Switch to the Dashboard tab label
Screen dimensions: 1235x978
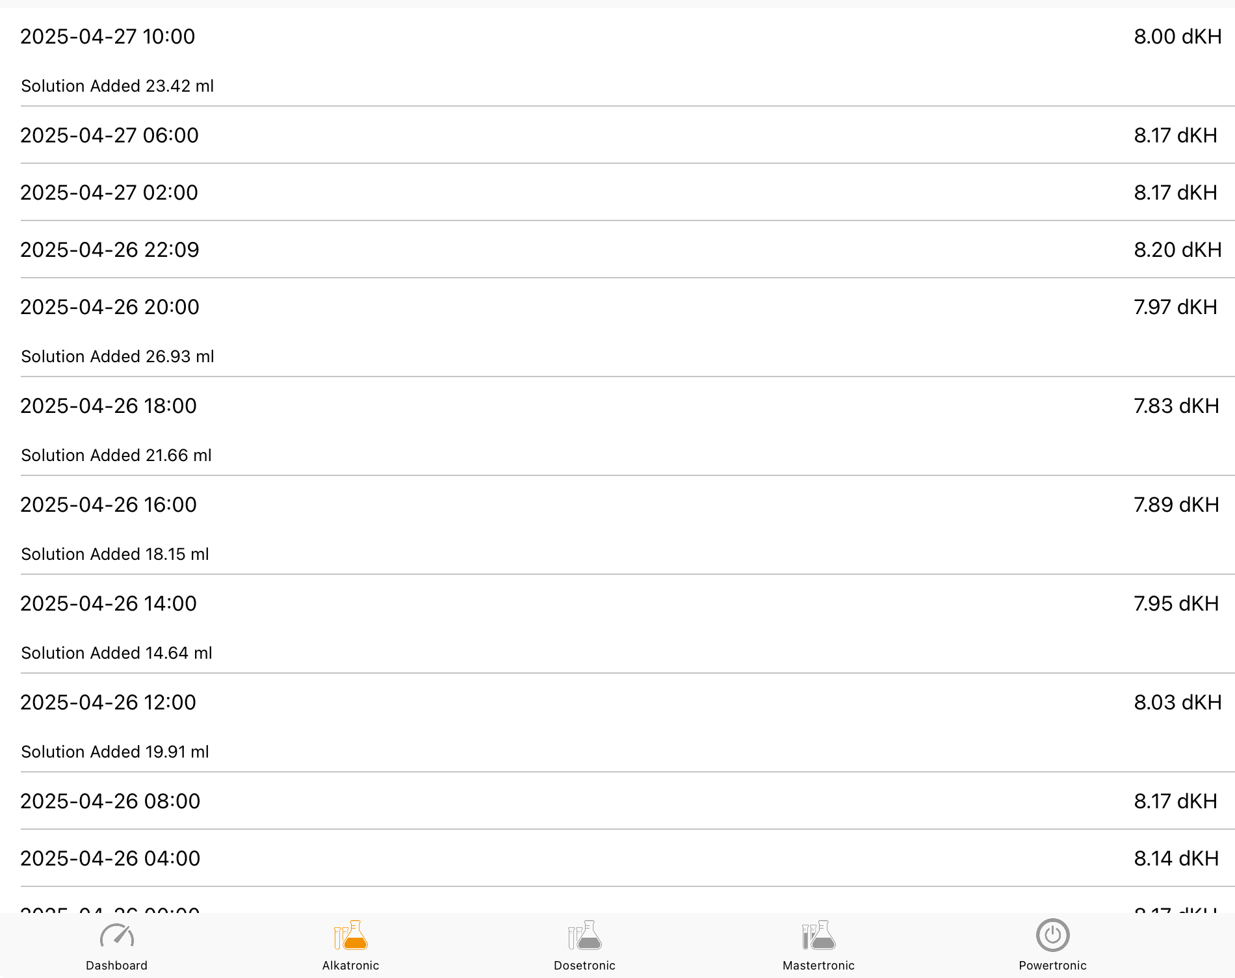[117, 966]
